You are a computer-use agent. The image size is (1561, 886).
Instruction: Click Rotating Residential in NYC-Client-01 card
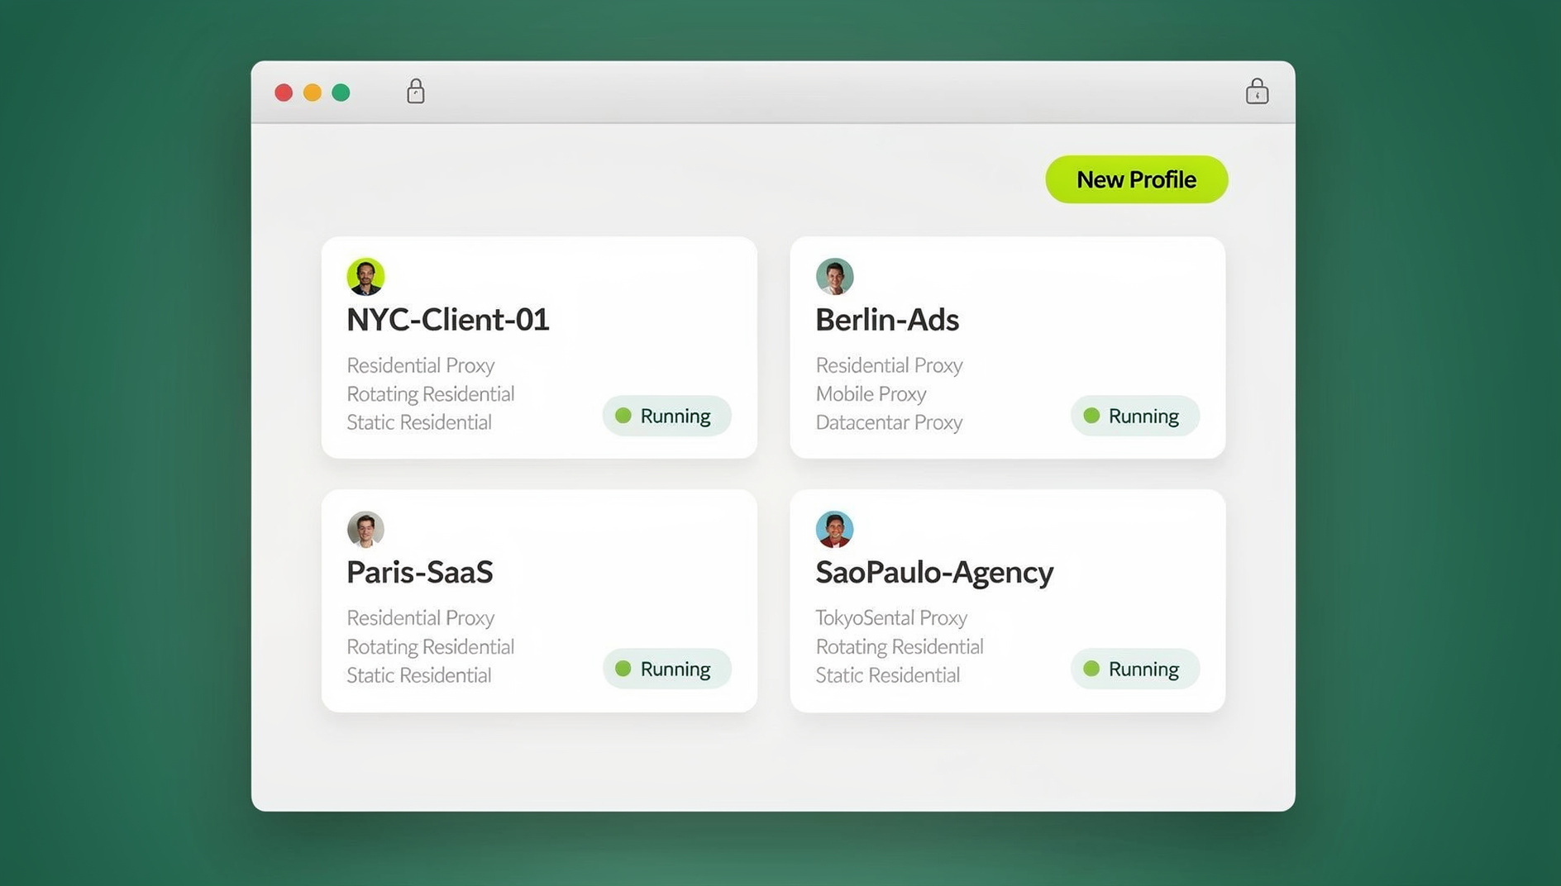coord(430,394)
